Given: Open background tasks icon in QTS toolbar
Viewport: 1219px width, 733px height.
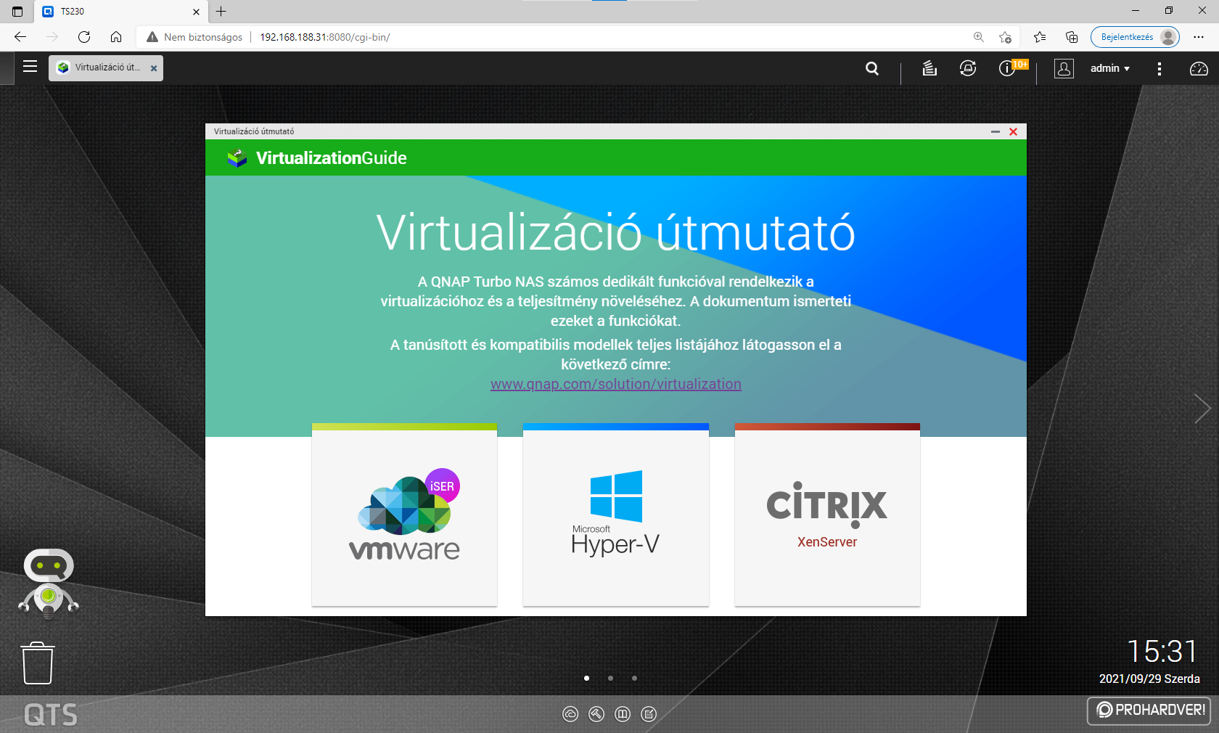Looking at the screenshot, I should pyautogui.click(x=929, y=68).
